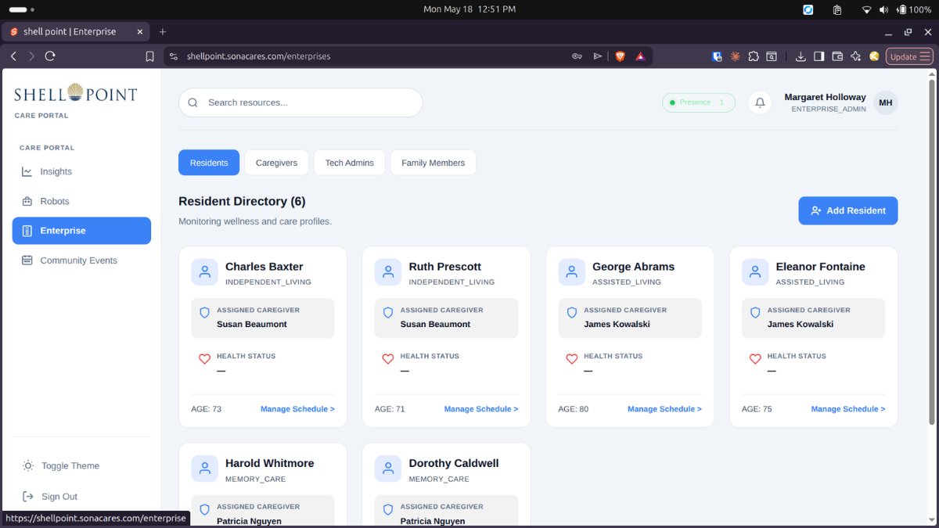This screenshot has height=528, width=939.
Task: Open the system volume icon
Action: pyautogui.click(x=884, y=9)
